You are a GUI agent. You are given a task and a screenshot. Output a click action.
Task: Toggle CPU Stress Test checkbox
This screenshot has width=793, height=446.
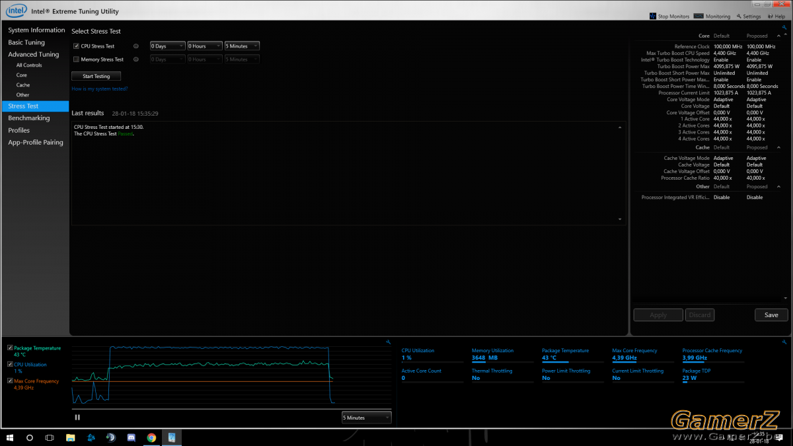coord(76,46)
